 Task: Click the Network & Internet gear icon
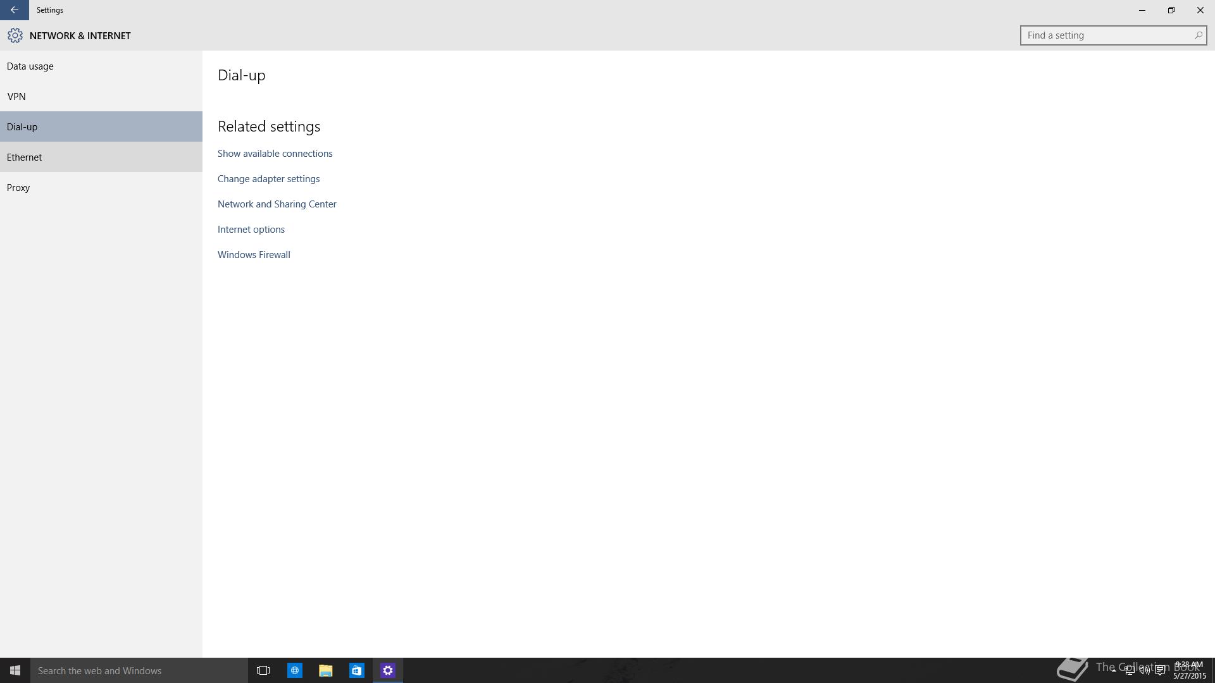pos(15,35)
